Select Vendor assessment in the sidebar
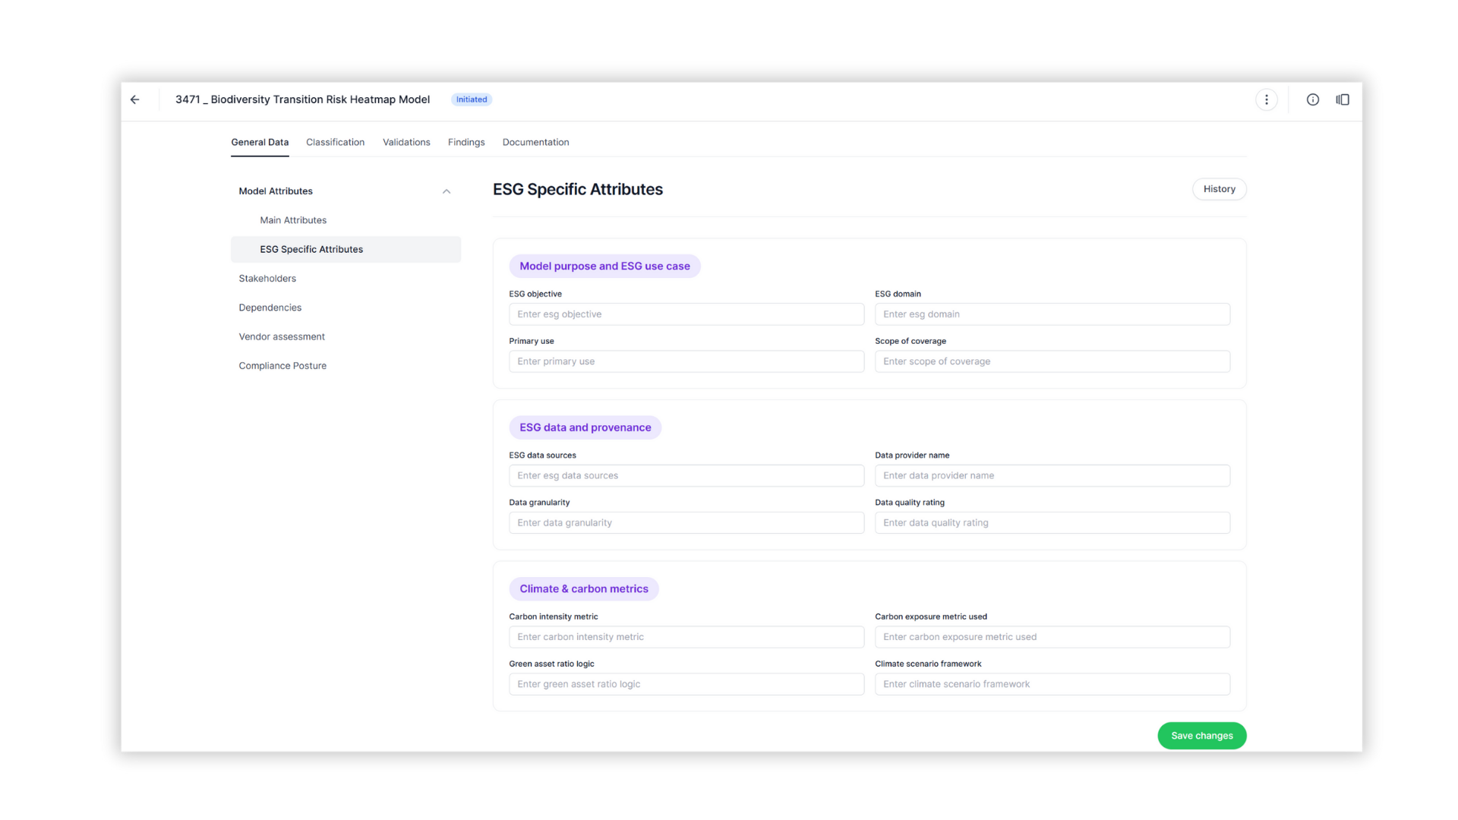 (281, 336)
